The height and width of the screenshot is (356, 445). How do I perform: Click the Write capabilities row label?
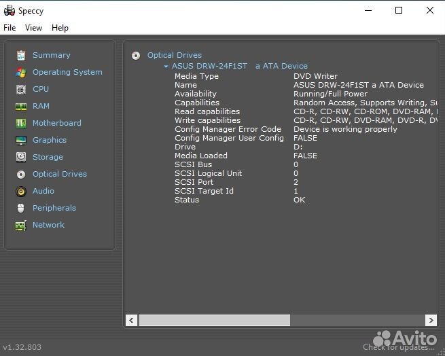click(207, 120)
